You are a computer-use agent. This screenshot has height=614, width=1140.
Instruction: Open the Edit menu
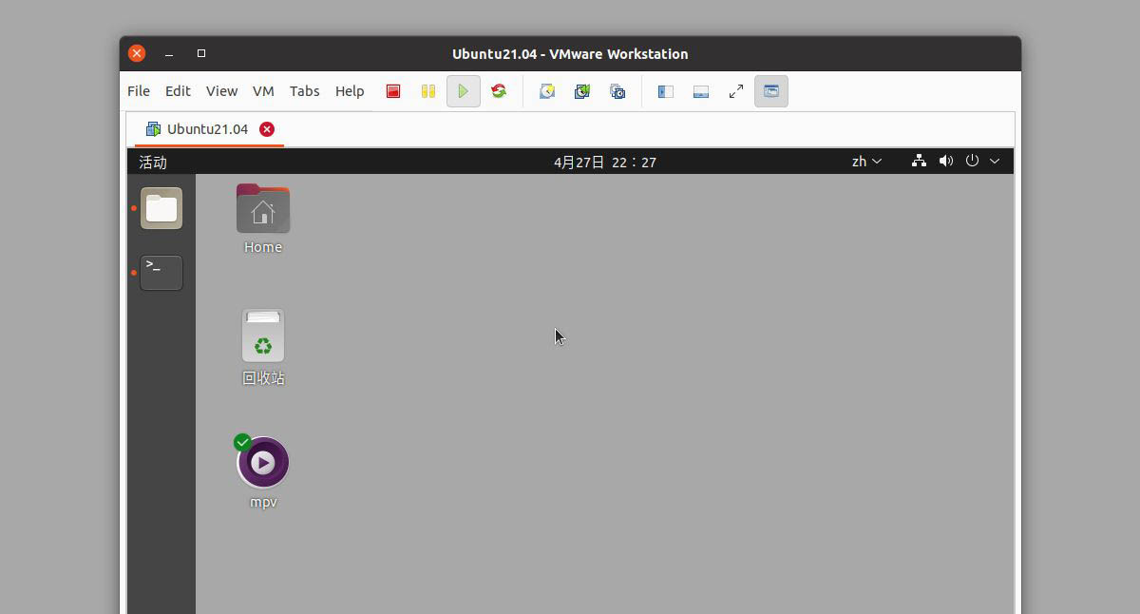pos(178,91)
